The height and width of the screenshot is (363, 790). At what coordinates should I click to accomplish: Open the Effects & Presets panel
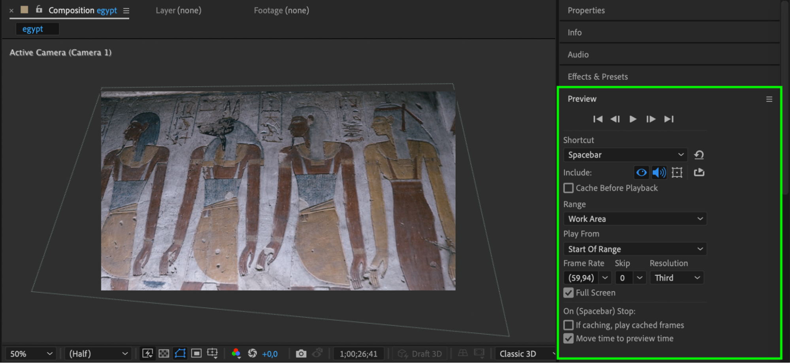[598, 77]
